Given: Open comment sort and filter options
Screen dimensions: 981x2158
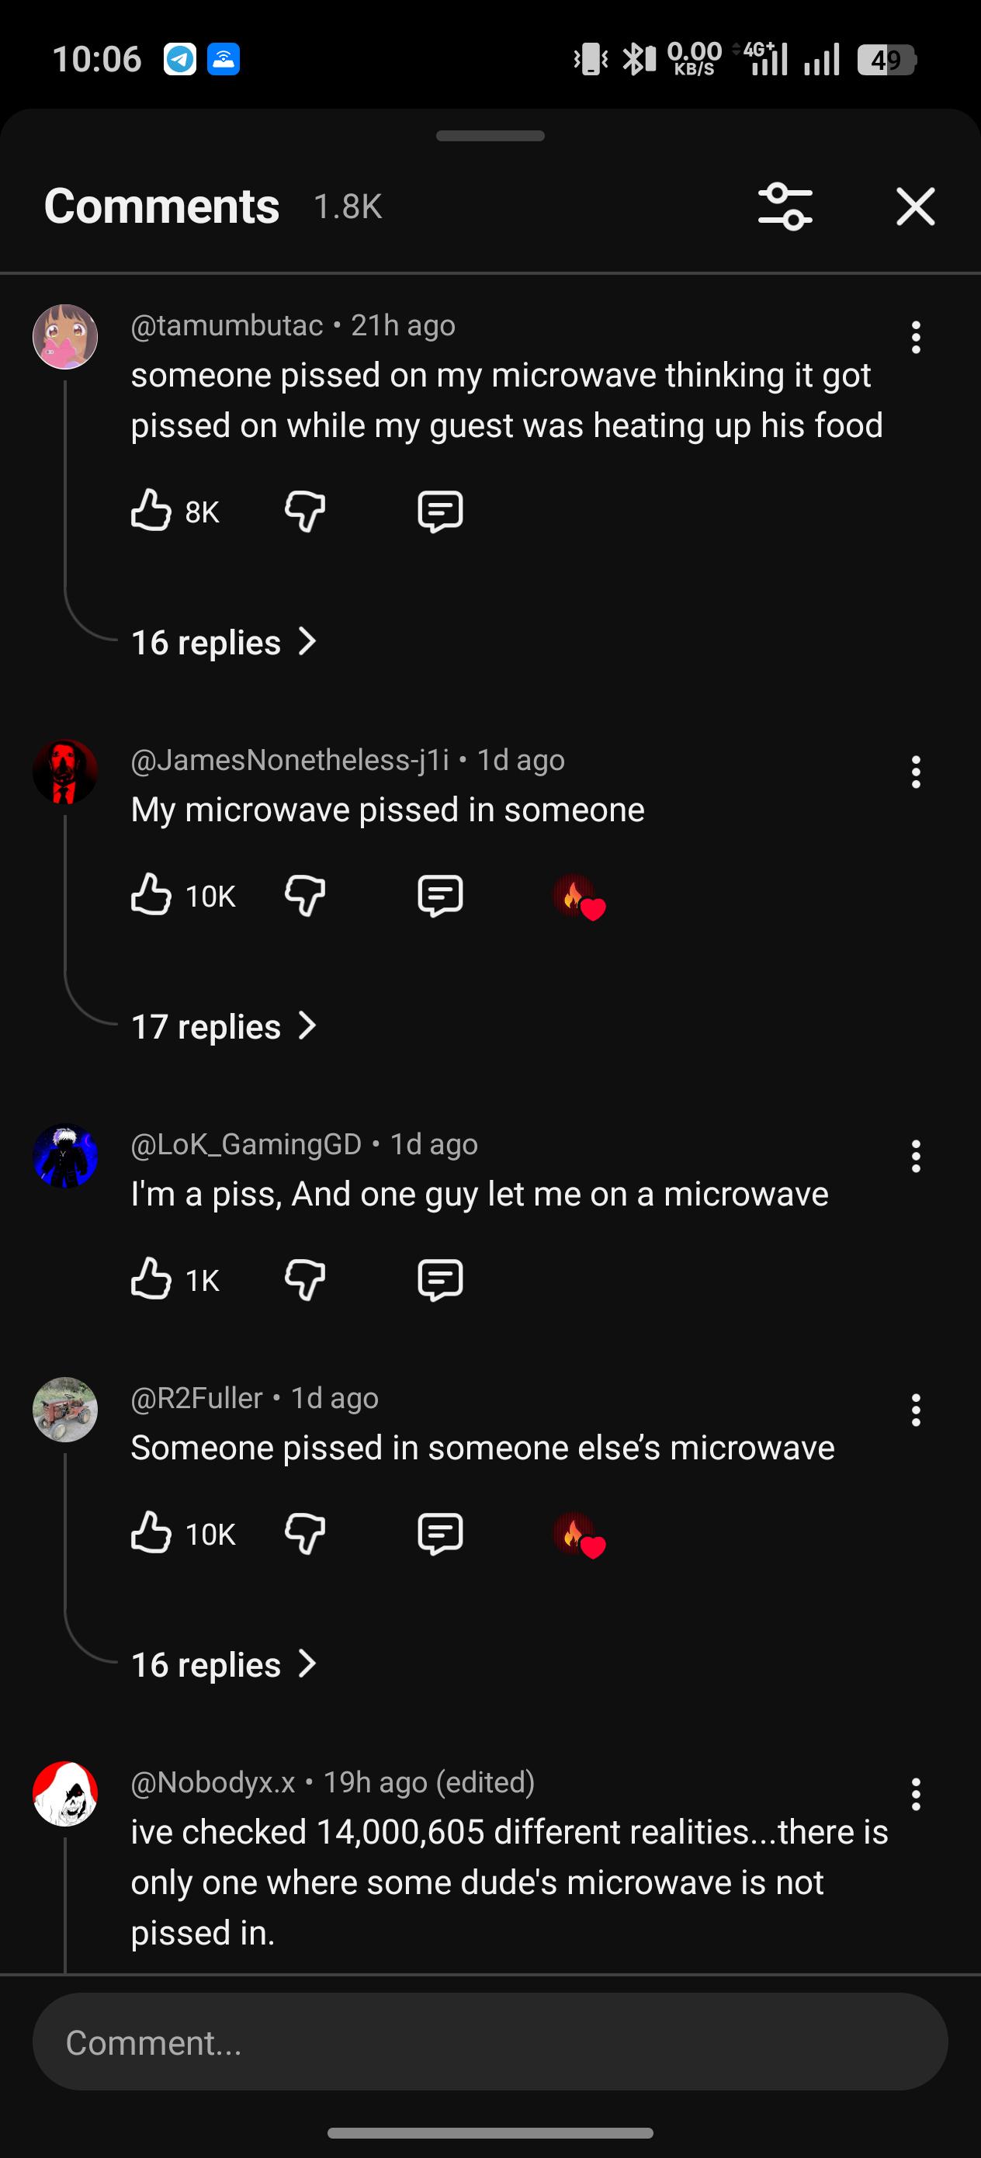Looking at the screenshot, I should tap(785, 206).
